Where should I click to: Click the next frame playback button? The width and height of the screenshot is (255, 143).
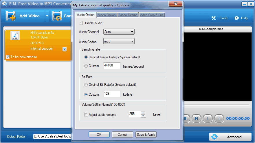[196, 118]
